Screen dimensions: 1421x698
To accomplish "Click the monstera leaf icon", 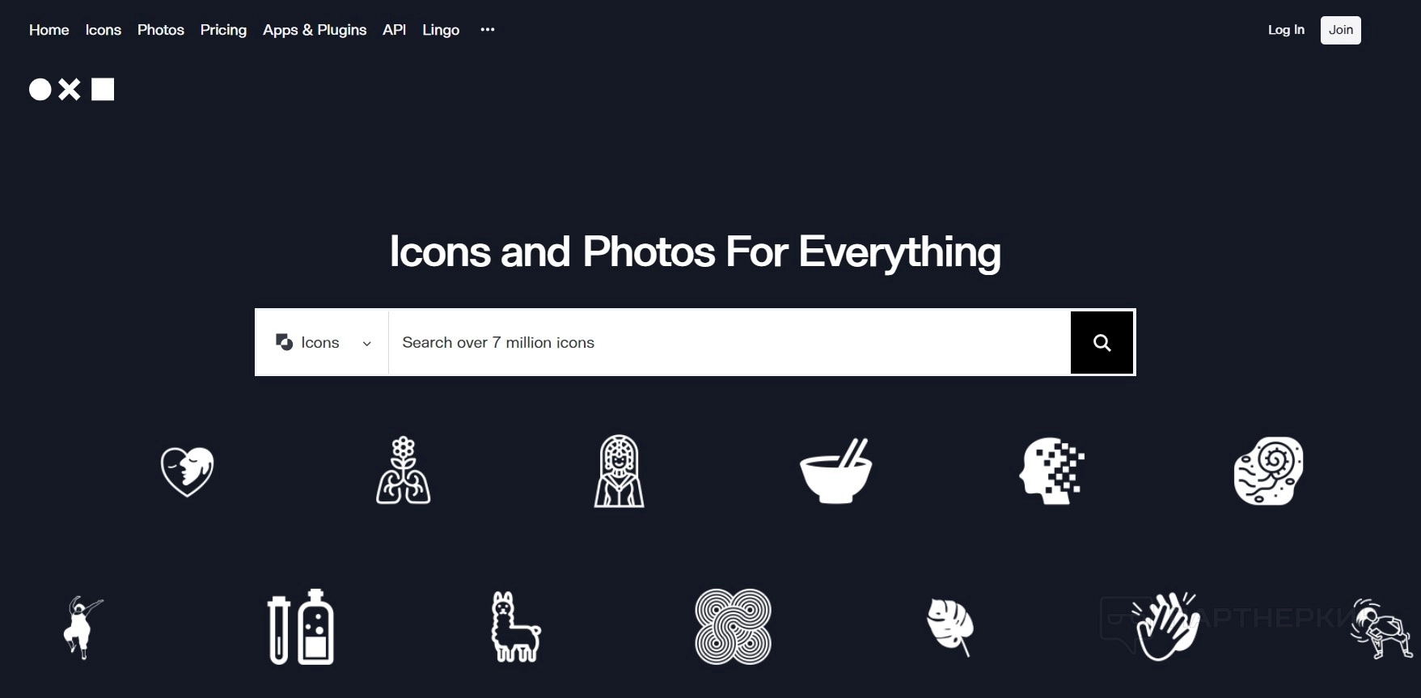I will coord(950,627).
